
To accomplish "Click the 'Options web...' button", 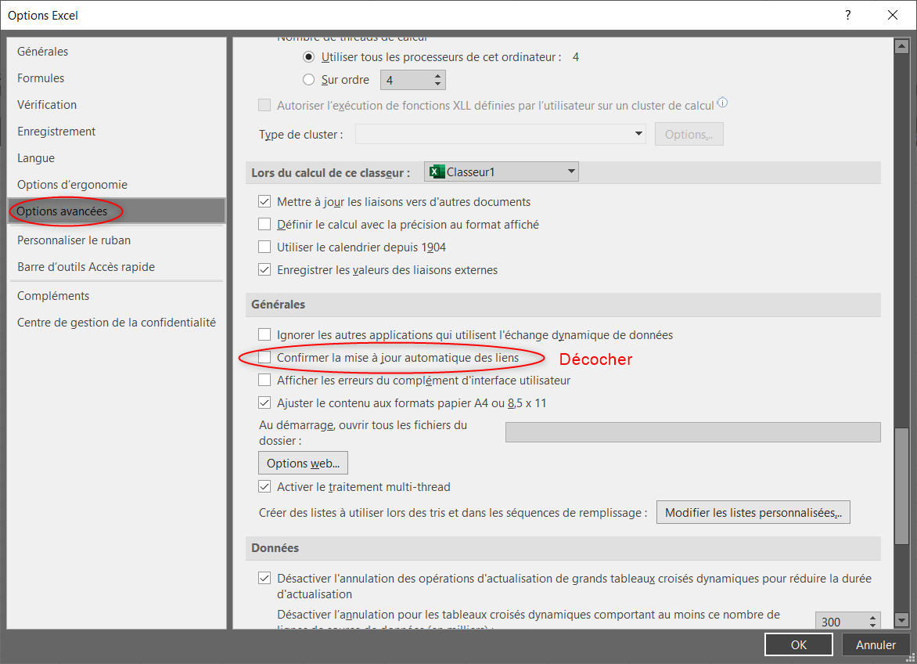I will click(303, 464).
